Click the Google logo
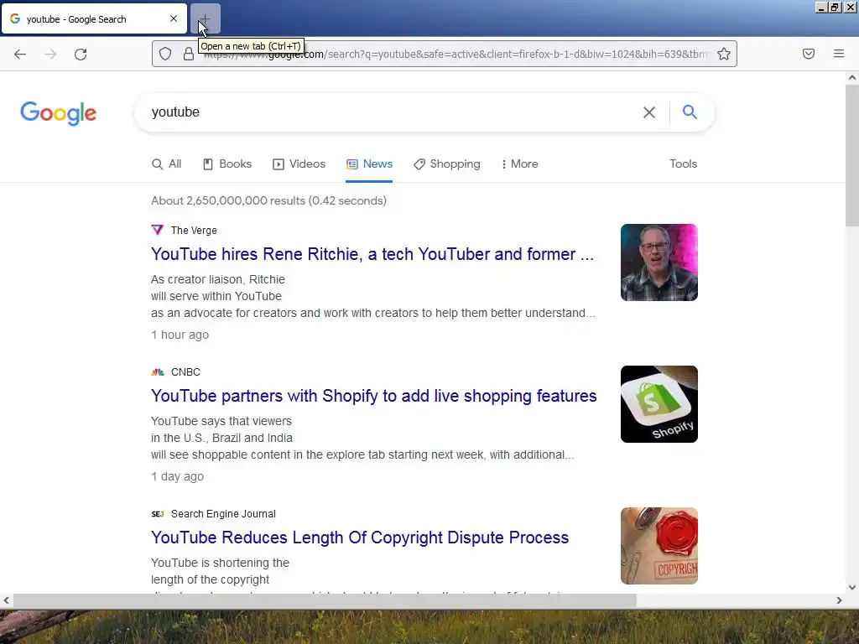859x644 pixels. pos(58,113)
